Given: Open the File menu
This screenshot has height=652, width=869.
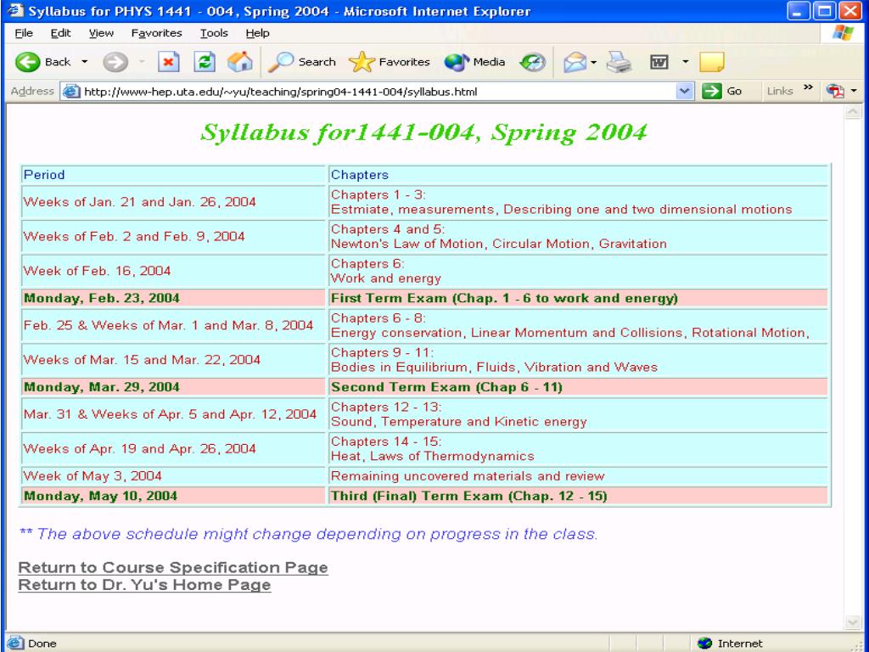Looking at the screenshot, I should (24, 33).
